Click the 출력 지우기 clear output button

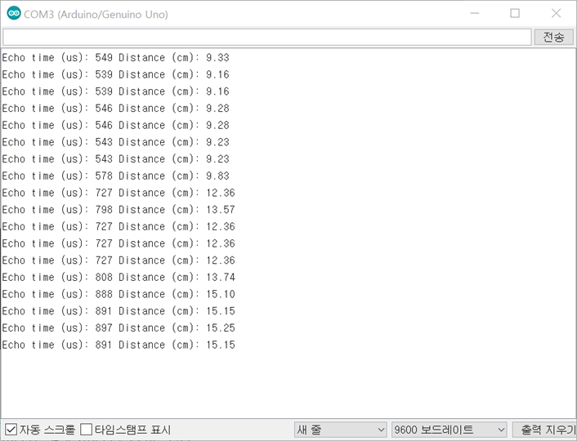[544, 430]
